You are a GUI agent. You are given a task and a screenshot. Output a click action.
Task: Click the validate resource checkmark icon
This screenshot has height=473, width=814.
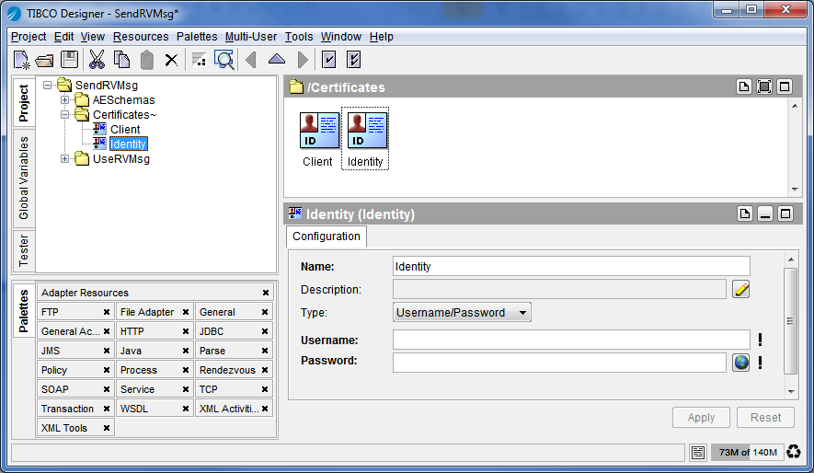(328, 60)
